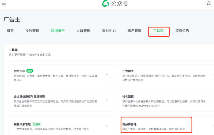Switch to the 投放管理 tab
The height and width of the screenshot is (135, 214).
(x=32, y=31)
